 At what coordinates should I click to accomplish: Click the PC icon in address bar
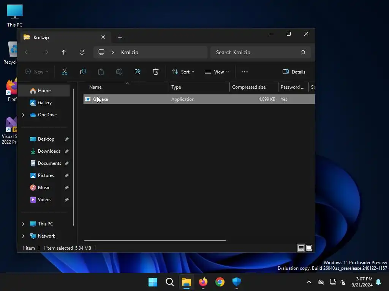(x=101, y=52)
